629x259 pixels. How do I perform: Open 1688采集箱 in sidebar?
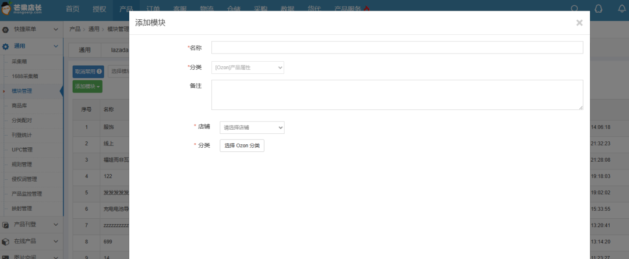(25, 76)
